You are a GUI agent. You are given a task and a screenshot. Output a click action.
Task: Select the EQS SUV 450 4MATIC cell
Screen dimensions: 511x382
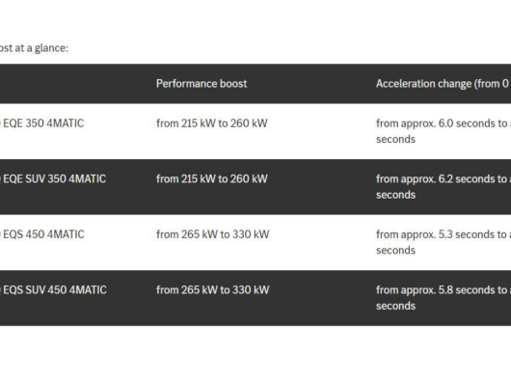pyautogui.click(x=54, y=289)
